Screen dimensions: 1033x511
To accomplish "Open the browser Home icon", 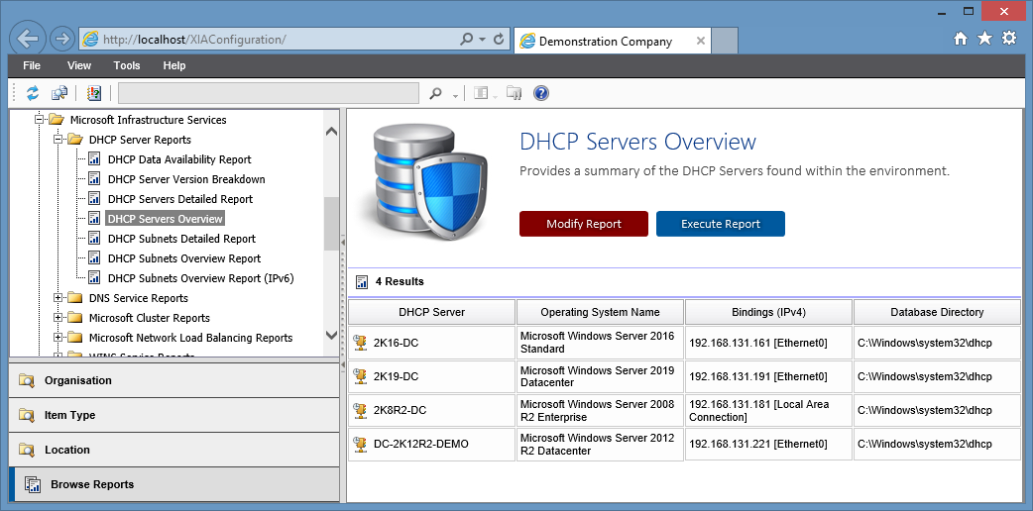I will [961, 39].
